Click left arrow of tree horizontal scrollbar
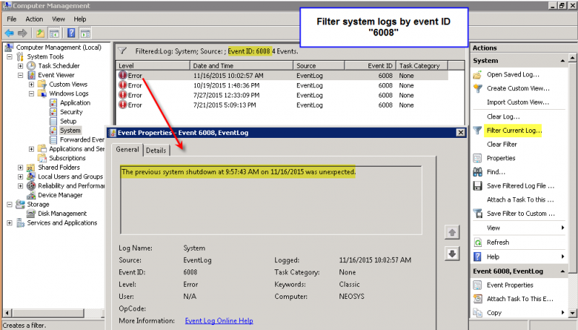Image resolution: width=578 pixels, height=330 pixels. point(7,313)
